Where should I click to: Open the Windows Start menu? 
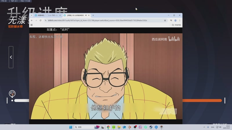click(x=70, y=127)
